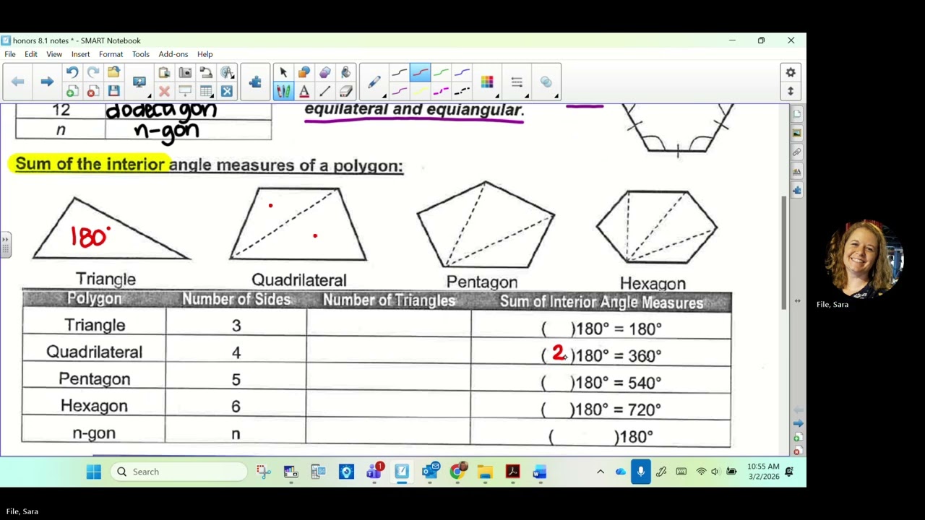Show the screen shade

(185, 91)
